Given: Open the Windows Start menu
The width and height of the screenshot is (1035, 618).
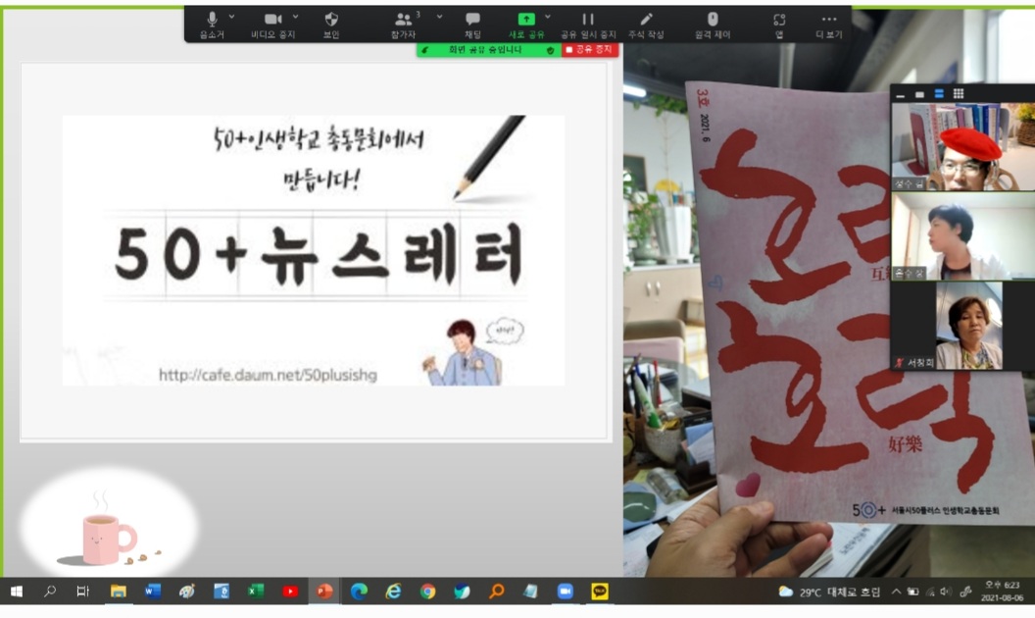Looking at the screenshot, I should coord(17,592).
